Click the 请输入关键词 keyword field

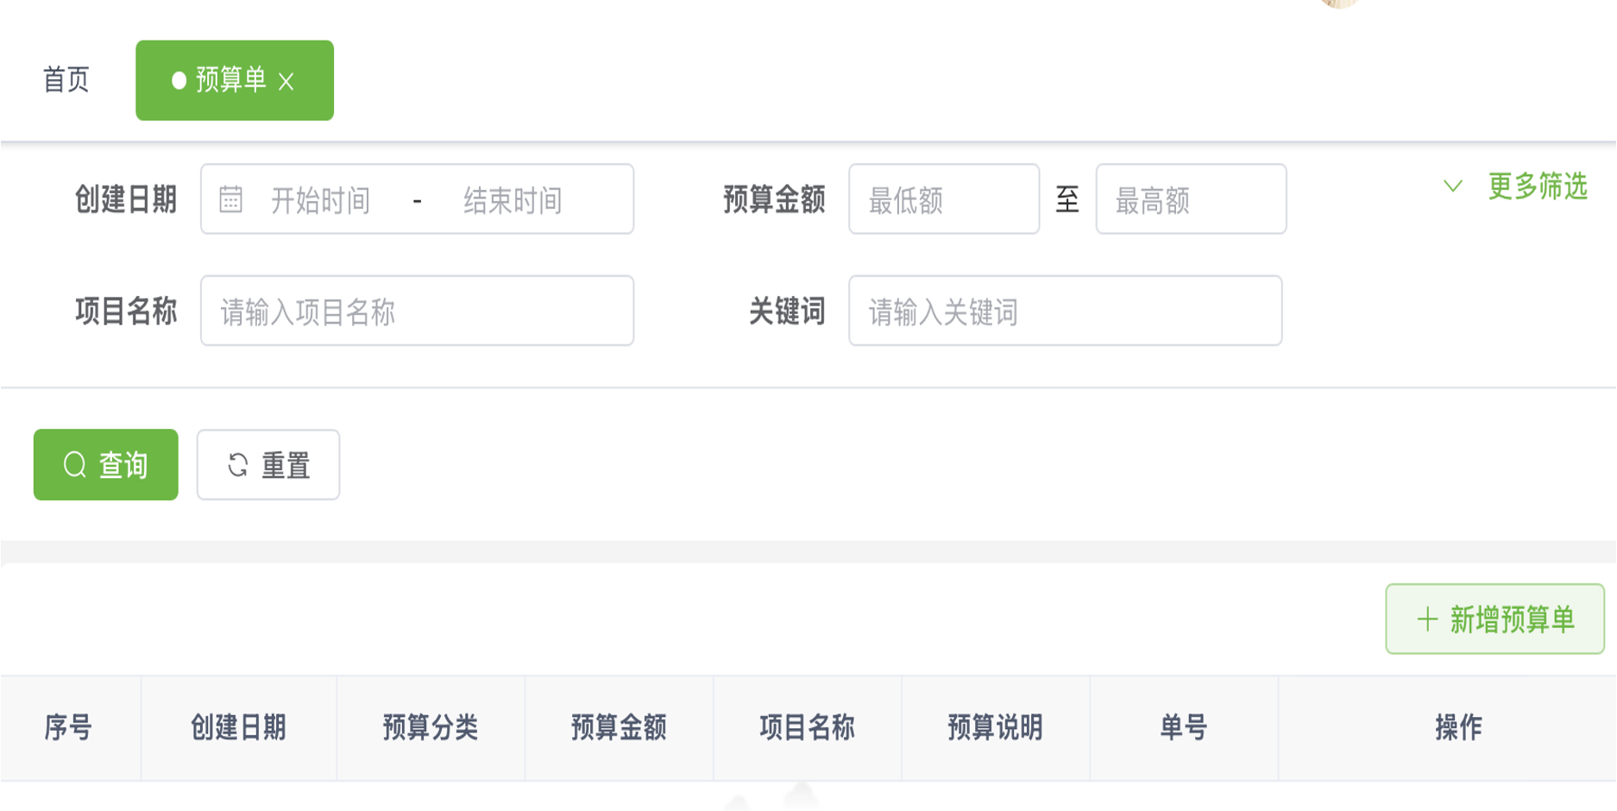point(1066,311)
